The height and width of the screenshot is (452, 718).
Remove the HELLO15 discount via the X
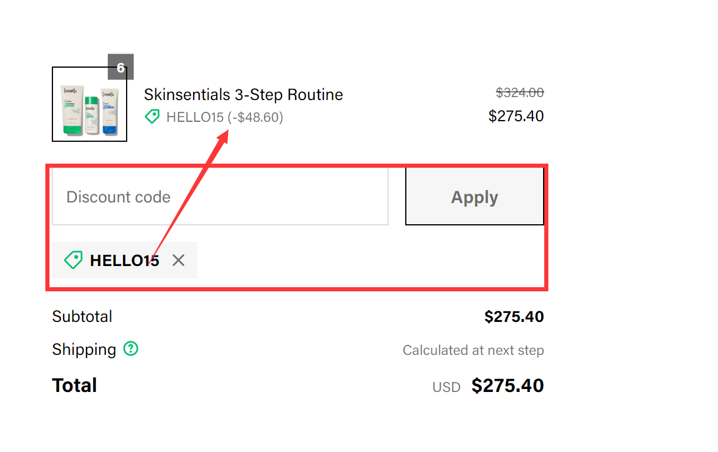pyautogui.click(x=178, y=260)
